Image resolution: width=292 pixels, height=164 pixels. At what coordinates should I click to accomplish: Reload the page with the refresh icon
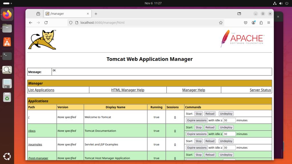coord(46,22)
